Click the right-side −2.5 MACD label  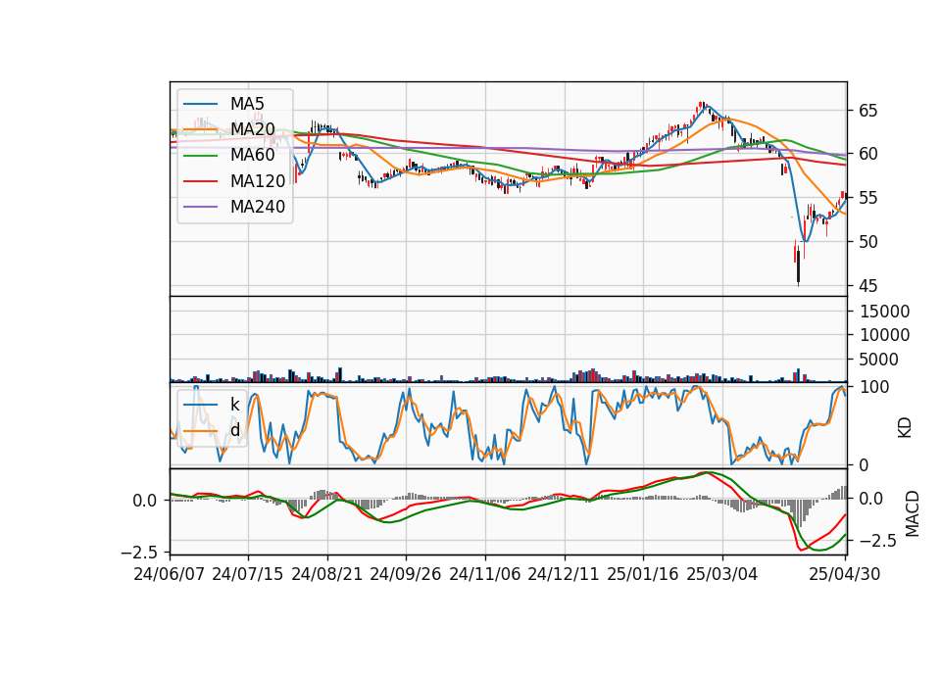point(880,541)
